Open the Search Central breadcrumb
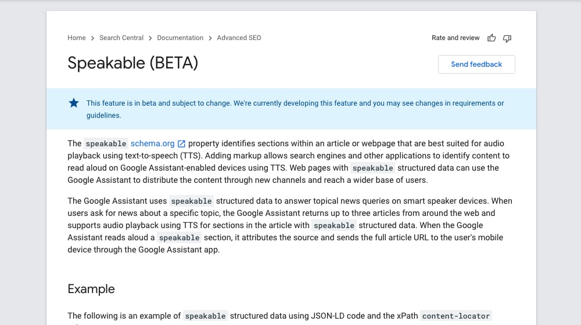Image resolution: width=581 pixels, height=325 pixels. tap(121, 38)
